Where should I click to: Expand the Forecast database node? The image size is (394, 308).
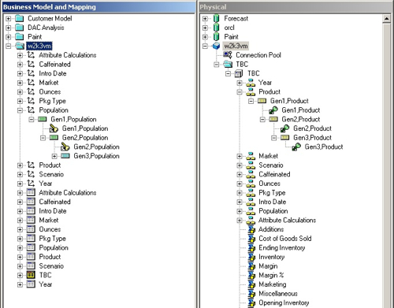coord(205,19)
